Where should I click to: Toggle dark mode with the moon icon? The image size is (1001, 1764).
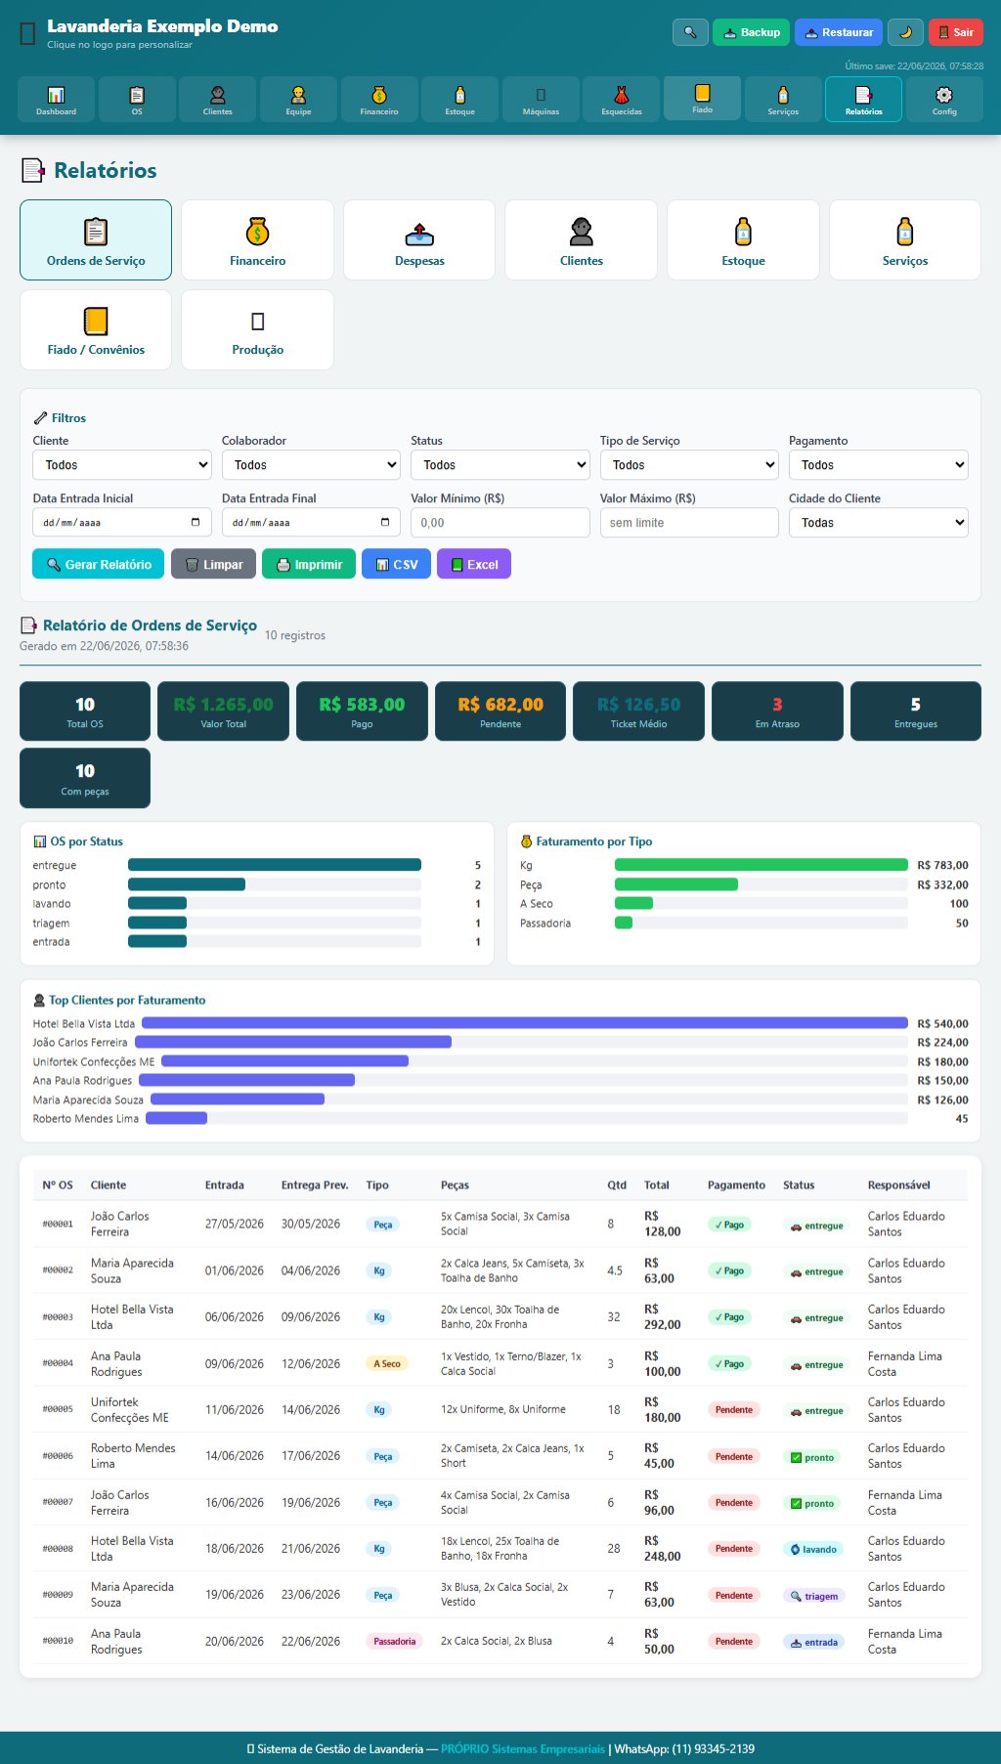[x=905, y=32]
